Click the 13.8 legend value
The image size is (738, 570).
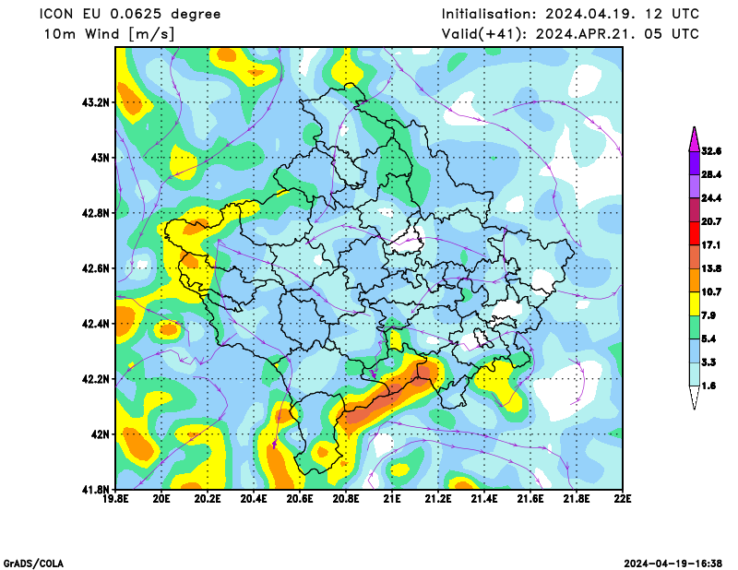coord(711,268)
